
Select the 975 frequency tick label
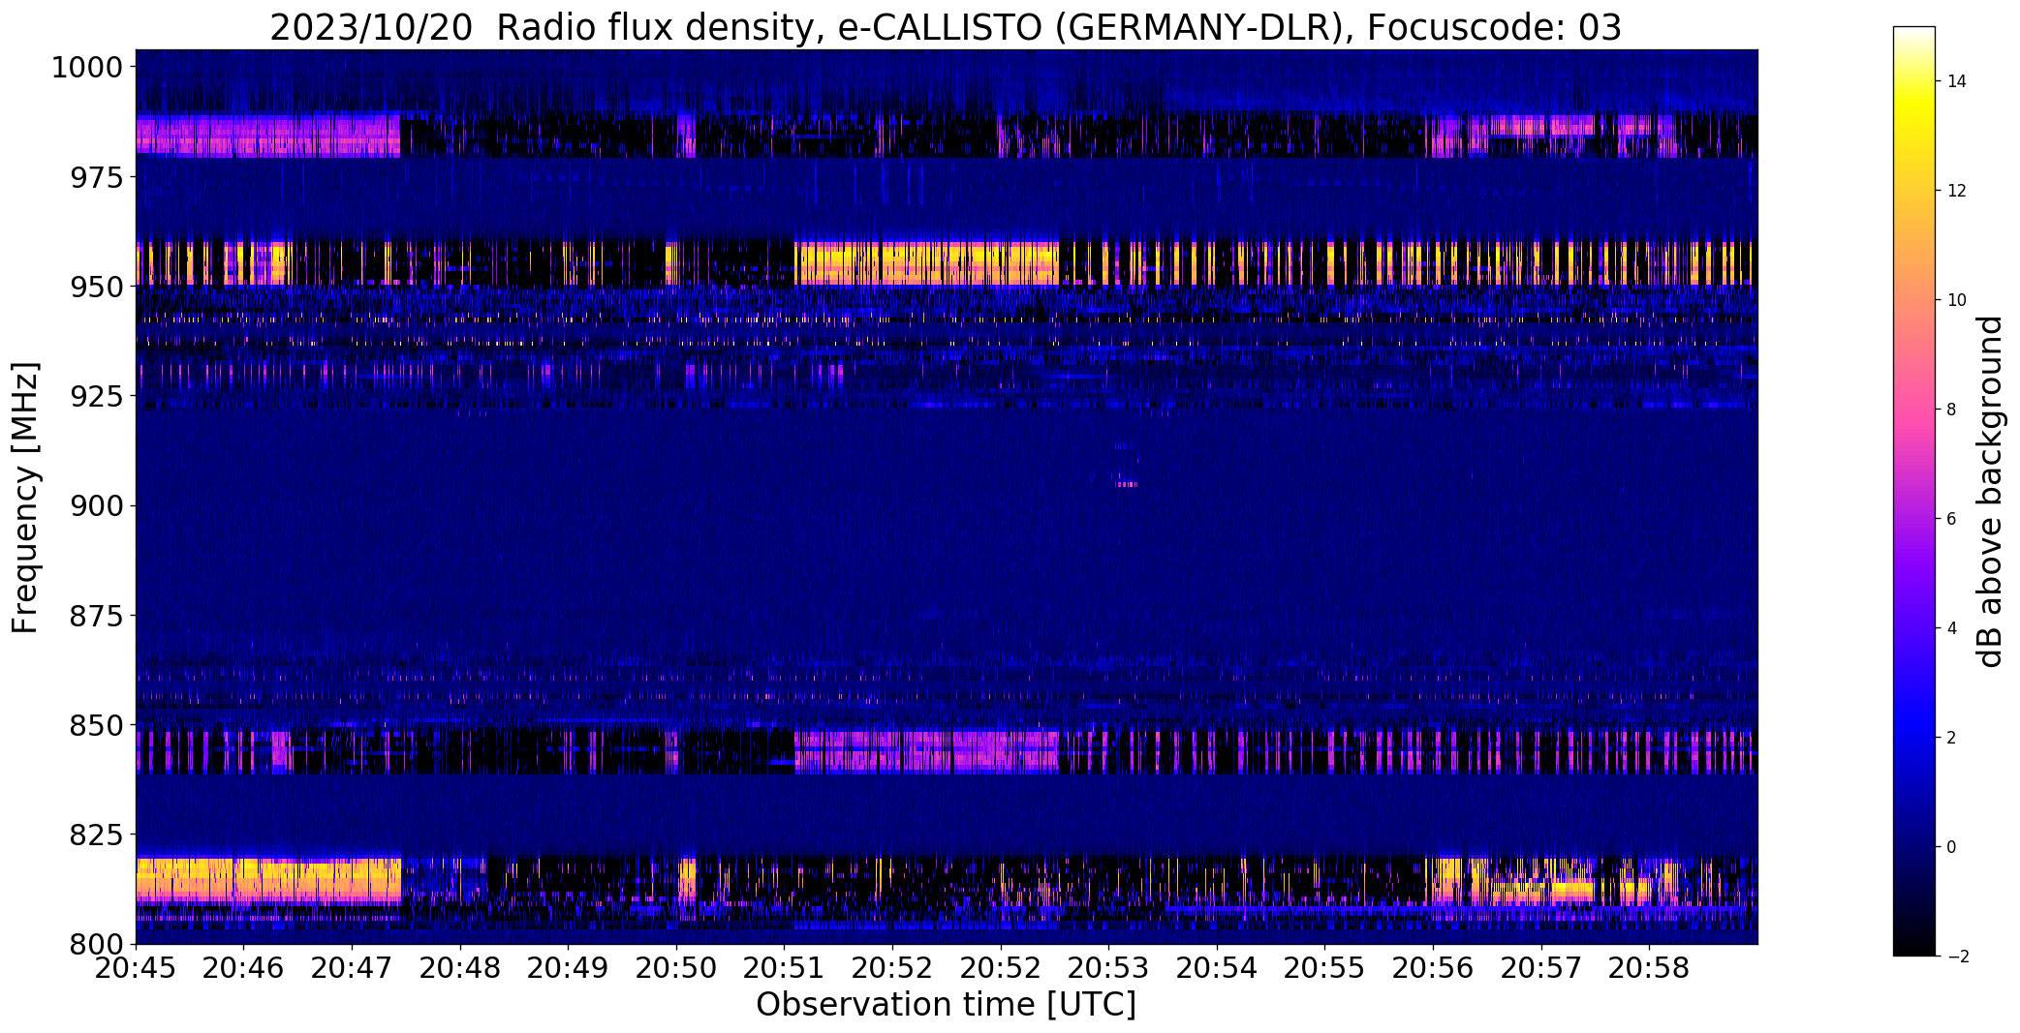pyautogui.click(x=96, y=177)
